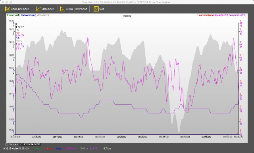
Task: Click the '0 watt' status value
Action: [37, 149]
